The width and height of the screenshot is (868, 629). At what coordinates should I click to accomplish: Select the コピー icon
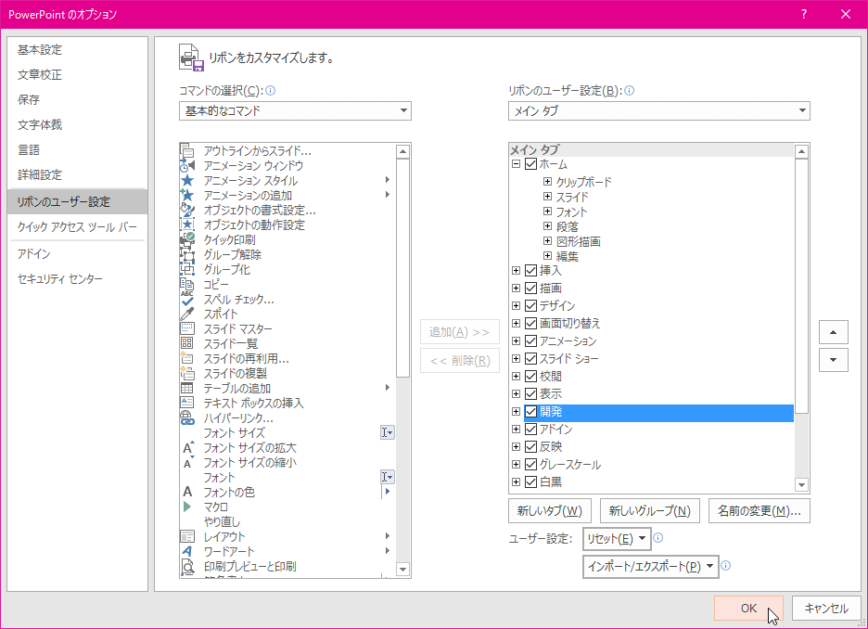[187, 284]
